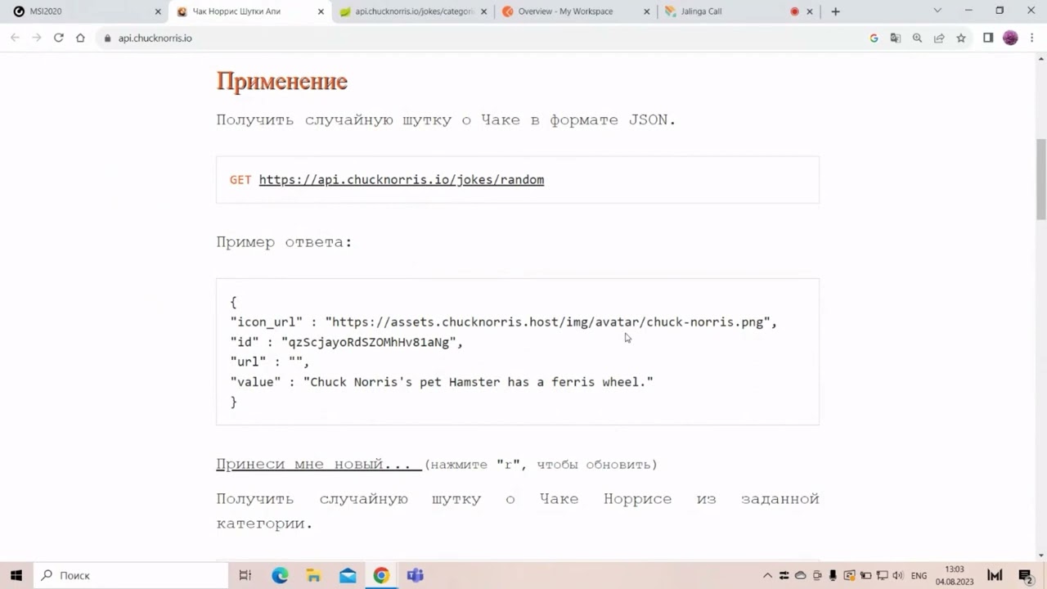The height and width of the screenshot is (589, 1047).
Task: Click the Принеси мне новый... link
Action: point(319,464)
